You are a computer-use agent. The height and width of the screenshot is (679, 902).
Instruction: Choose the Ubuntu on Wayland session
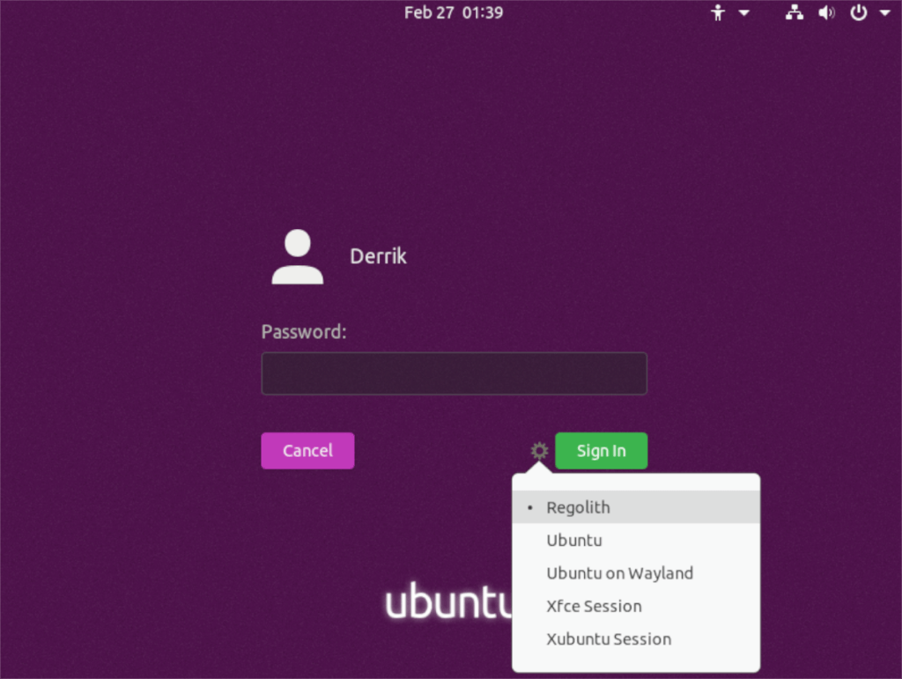619,572
